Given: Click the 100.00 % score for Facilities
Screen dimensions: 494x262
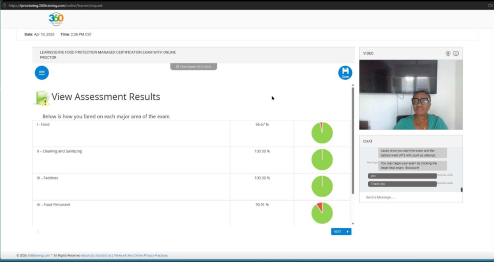Looking at the screenshot, I should click(262, 178).
